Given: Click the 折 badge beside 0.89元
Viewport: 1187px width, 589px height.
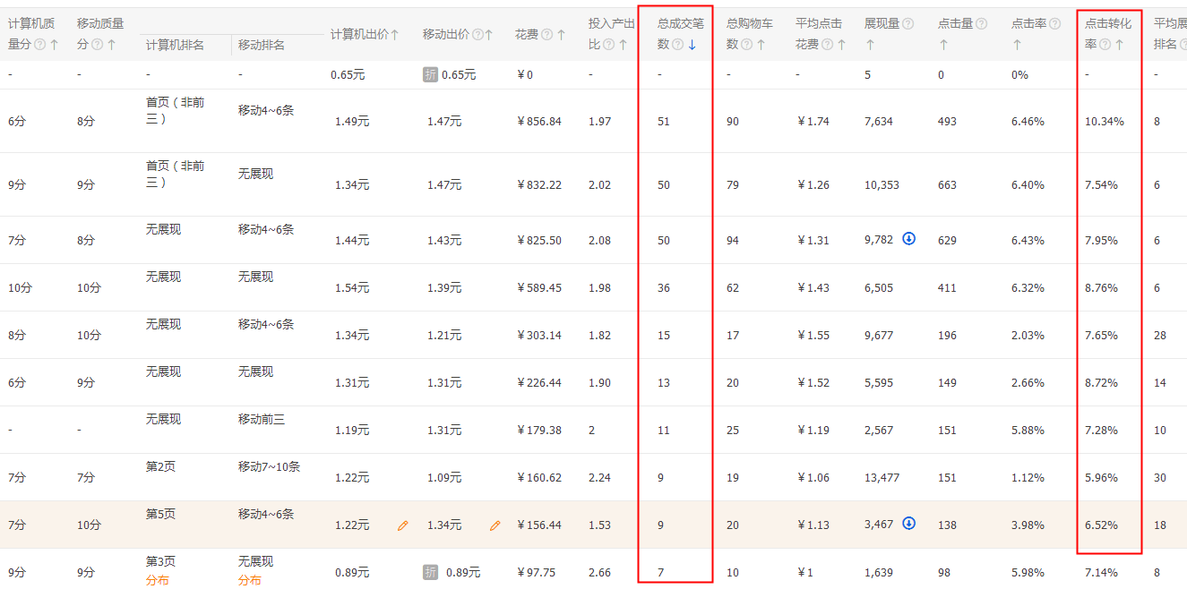Looking at the screenshot, I should (430, 572).
